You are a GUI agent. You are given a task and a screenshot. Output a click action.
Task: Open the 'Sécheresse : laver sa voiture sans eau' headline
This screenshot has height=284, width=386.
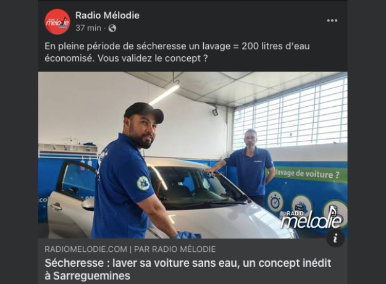[x=188, y=269]
